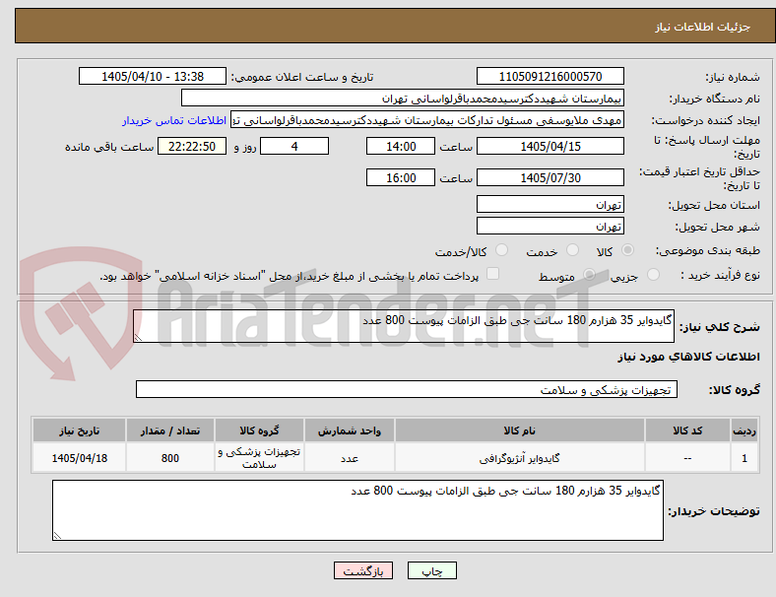Click the row number cell 1
776x597 pixels.
744,458
